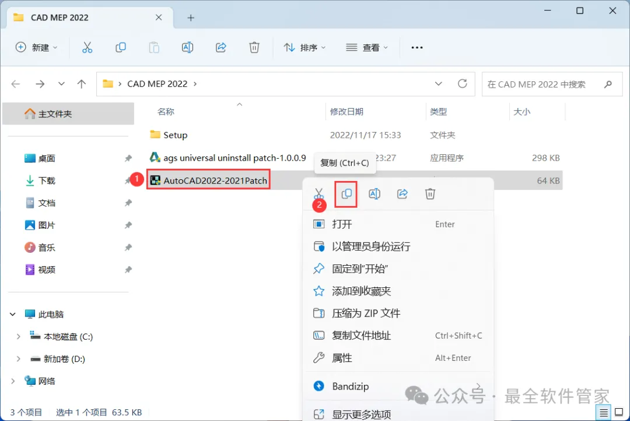Expand the 网络 tree node
The width and height of the screenshot is (630, 421).
(13, 381)
